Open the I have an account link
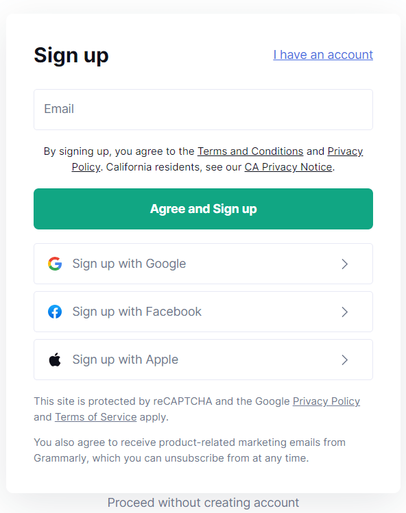Image resolution: width=406 pixels, height=513 pixels. coord(323,55)
